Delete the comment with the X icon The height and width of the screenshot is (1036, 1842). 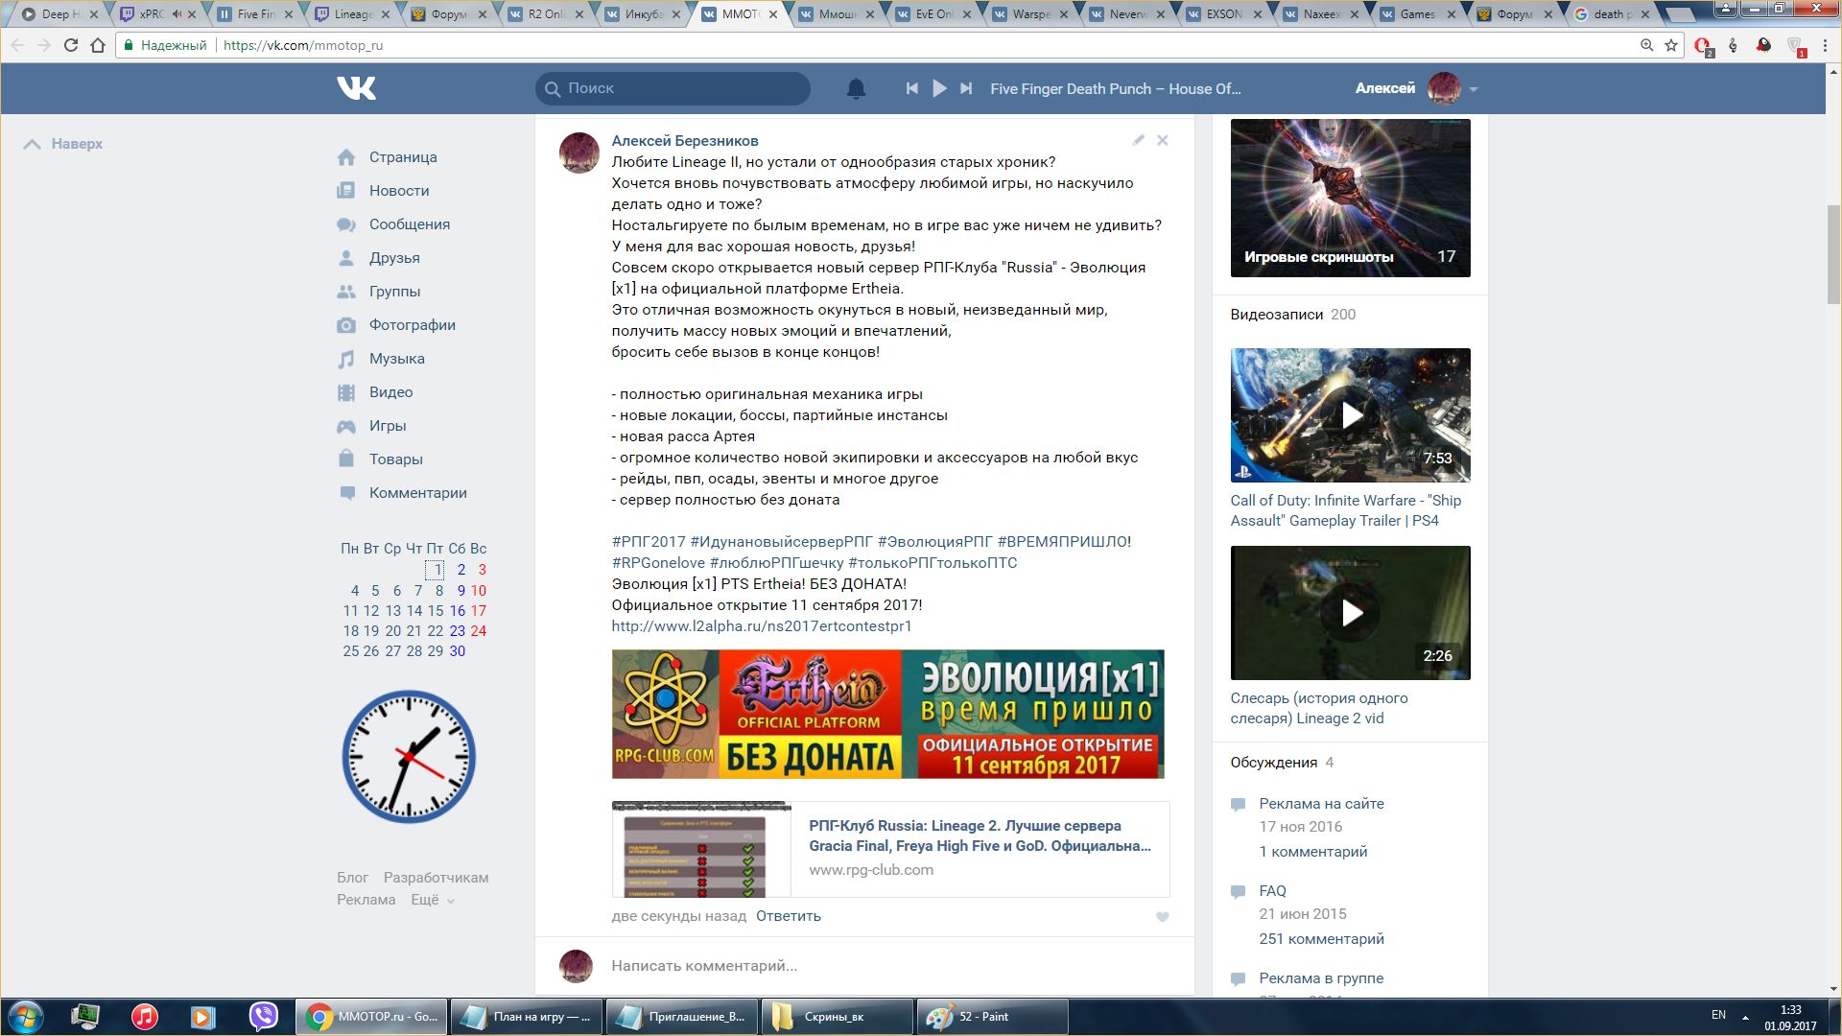tap(1163, 140)
